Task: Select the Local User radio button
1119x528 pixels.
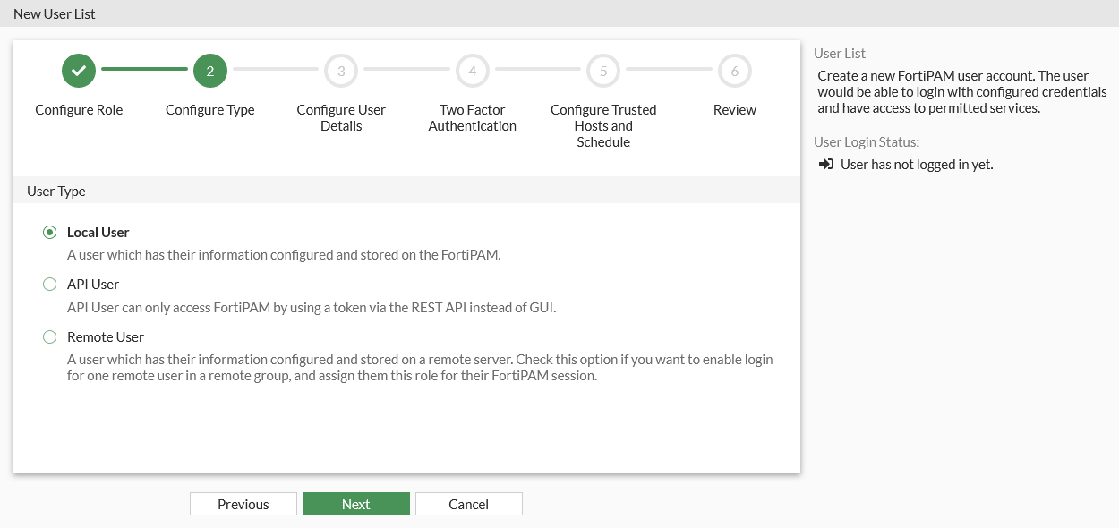Action: [50, 232]
